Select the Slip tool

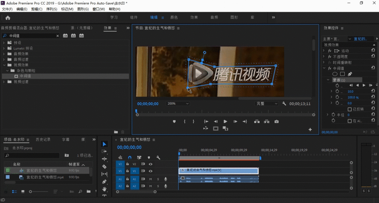point(104,174)
